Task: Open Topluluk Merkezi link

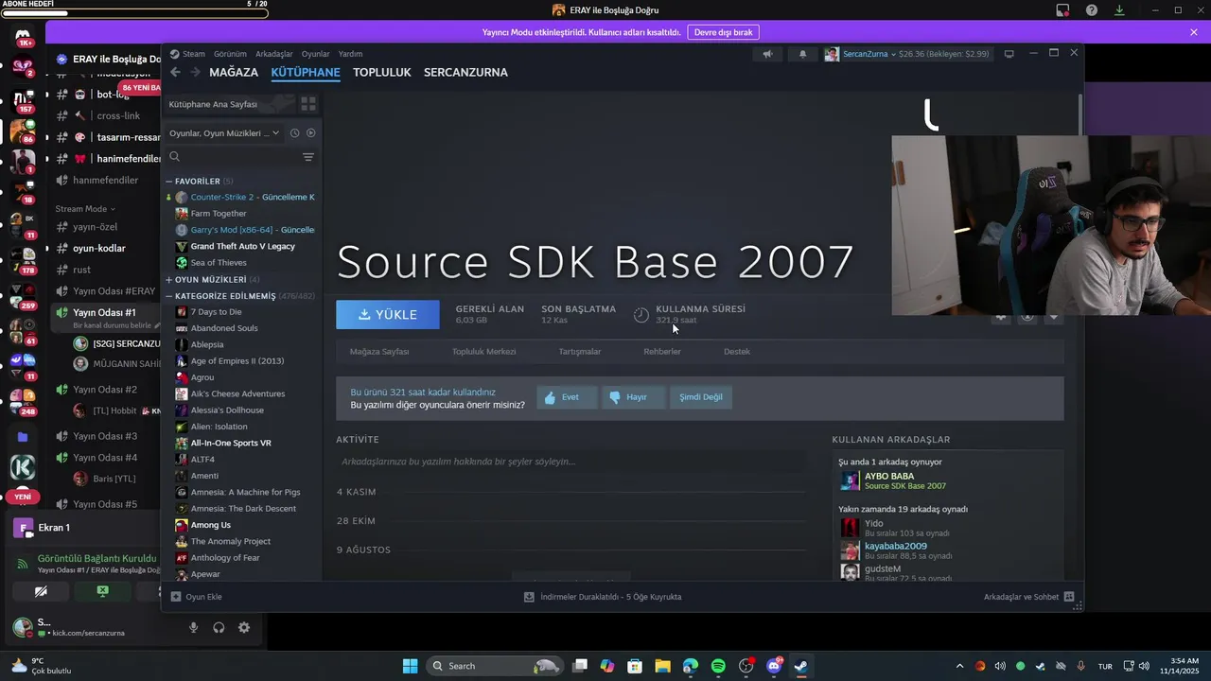Action: tap(483, 352)
